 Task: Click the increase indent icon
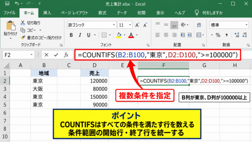point(190,35)
